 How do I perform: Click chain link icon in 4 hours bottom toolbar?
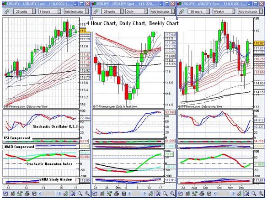point(65,194)
